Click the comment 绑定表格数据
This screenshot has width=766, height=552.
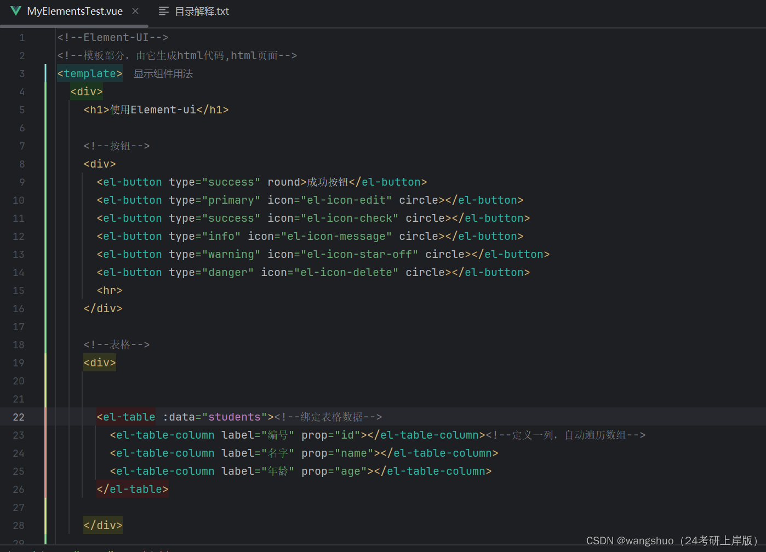328,417
